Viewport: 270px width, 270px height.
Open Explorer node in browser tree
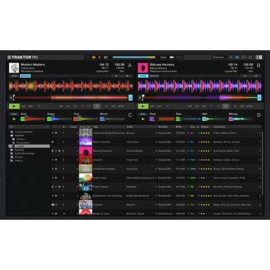tap(19, 150)
